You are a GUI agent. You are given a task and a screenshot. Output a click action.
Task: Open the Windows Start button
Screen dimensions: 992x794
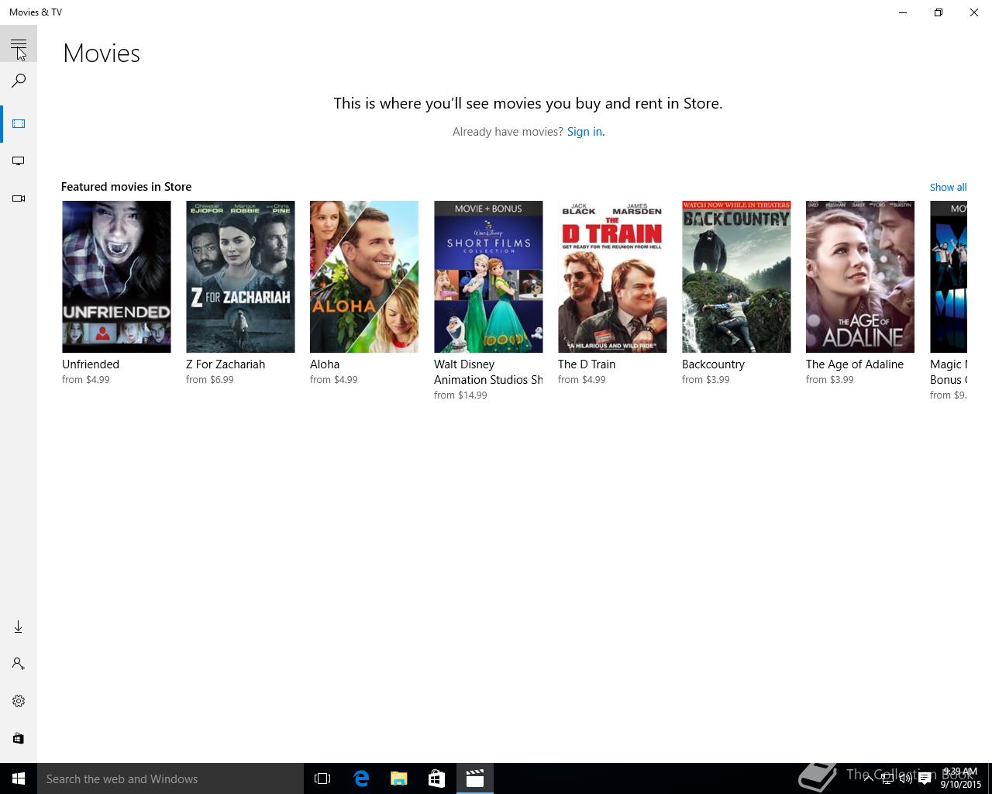[x=19, y=778]
